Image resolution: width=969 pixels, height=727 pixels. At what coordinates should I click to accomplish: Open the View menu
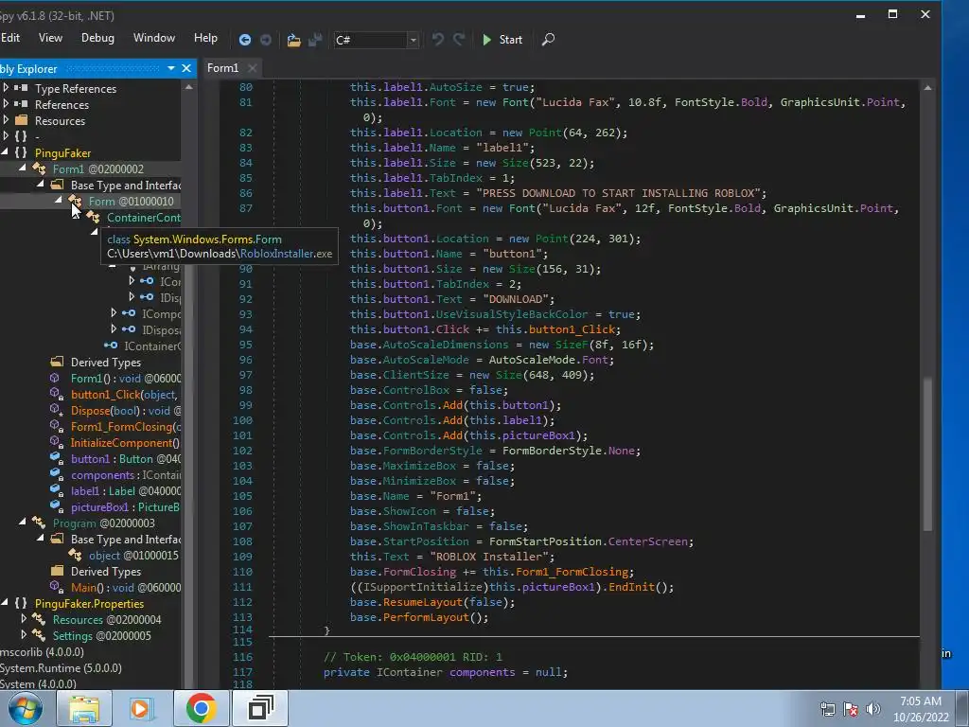51,38
